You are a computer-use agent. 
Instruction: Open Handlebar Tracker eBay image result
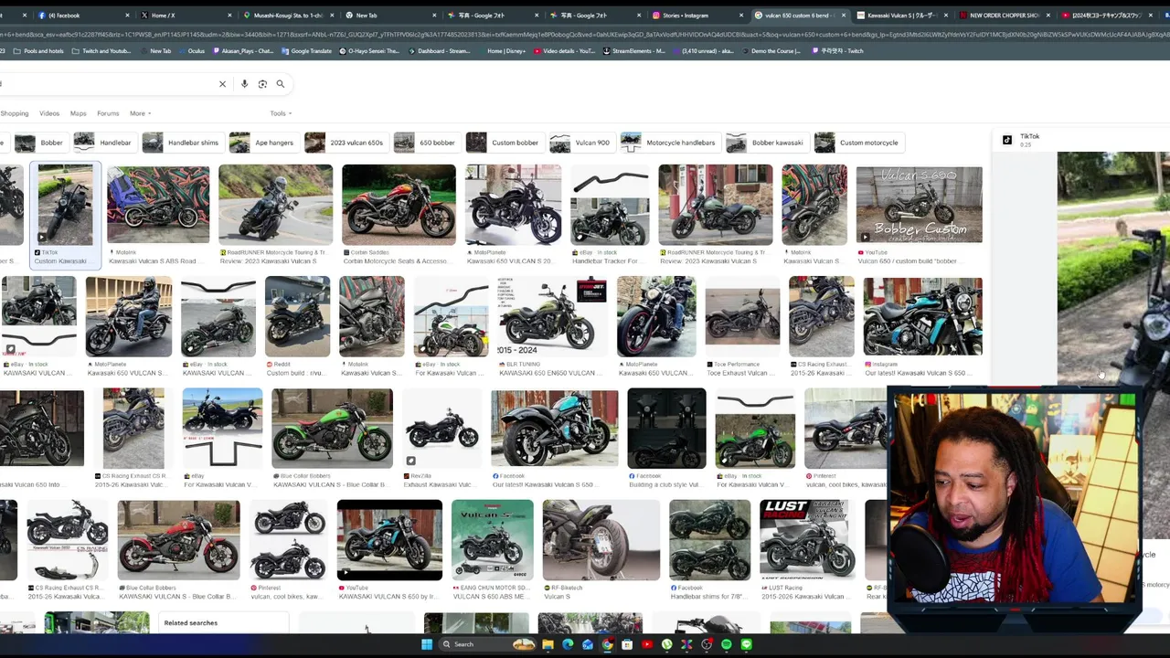[610, 205]
